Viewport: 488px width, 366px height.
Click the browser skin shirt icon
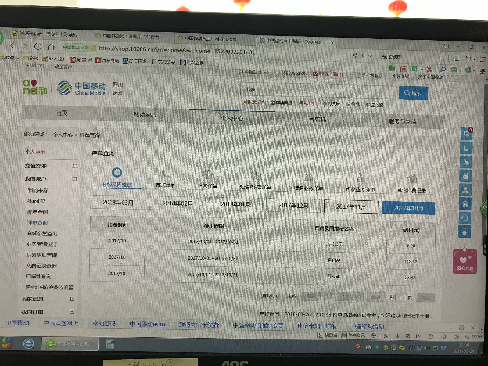tap(447, 46)
